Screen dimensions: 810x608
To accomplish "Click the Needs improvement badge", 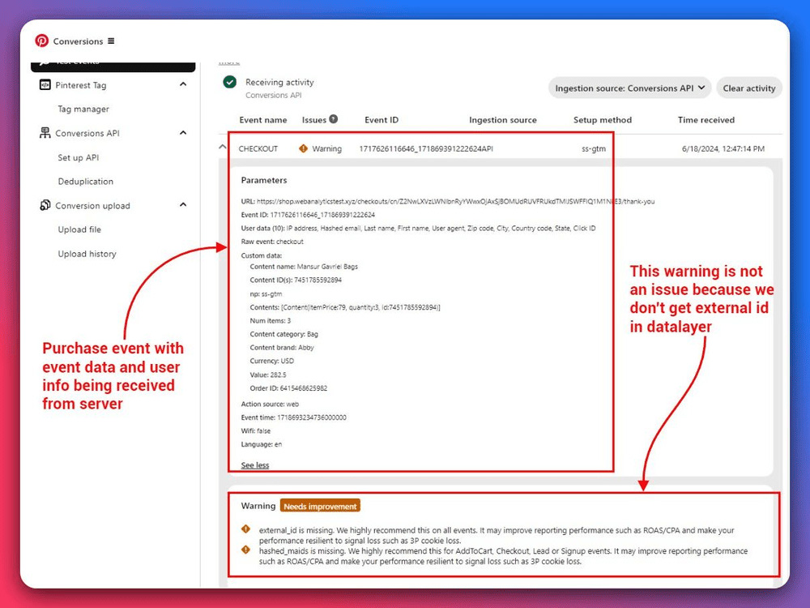I will tap(320, 506).
